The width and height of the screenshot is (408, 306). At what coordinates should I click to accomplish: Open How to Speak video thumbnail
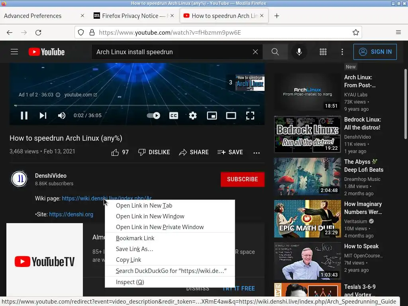pyautogui.click(x=307, y=261)
